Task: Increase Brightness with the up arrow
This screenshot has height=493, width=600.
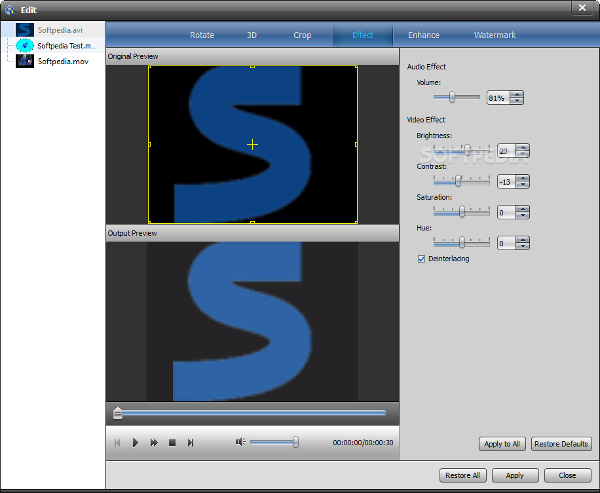Action: [523, 147]
